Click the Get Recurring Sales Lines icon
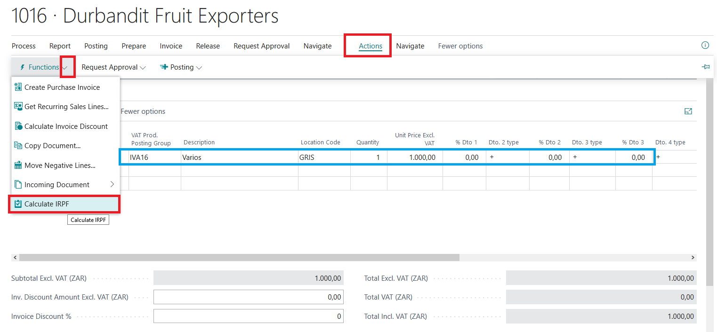Image resolution: width=717 pixels, height=332 pixels. [x=18, y=106]
